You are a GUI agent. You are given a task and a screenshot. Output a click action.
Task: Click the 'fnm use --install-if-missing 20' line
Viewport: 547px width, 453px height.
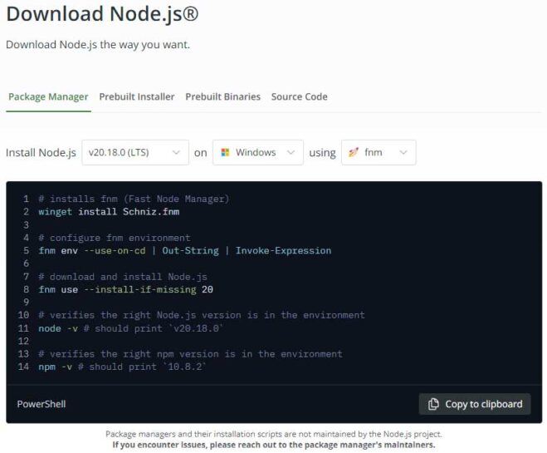coord(125,289)
